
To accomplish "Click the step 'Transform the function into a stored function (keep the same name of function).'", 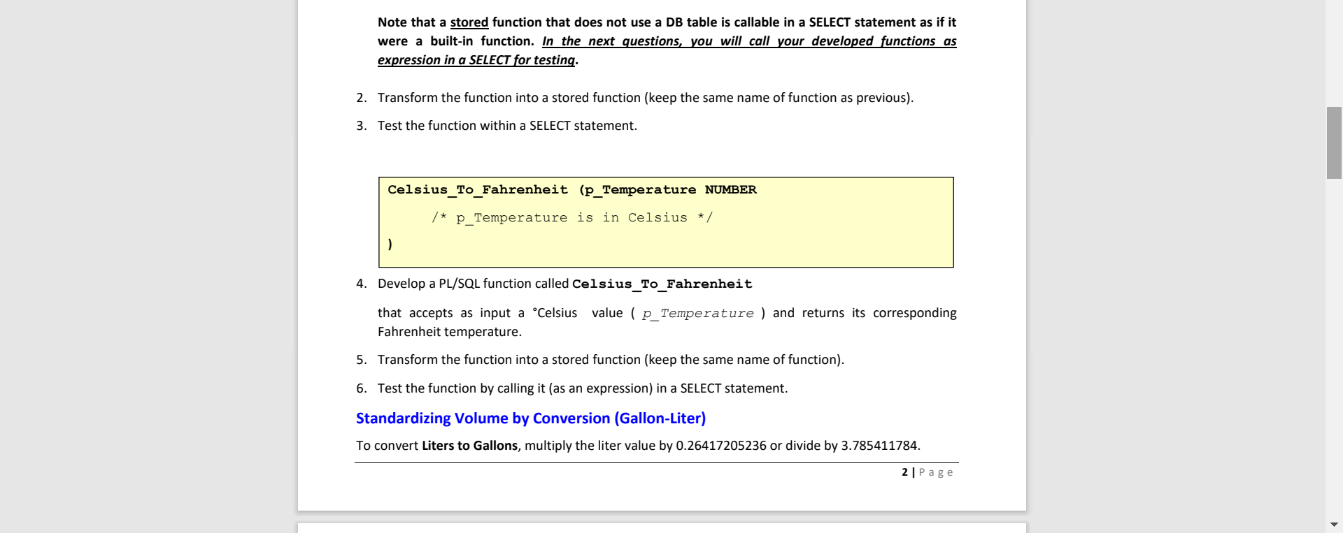I will 611,360.
